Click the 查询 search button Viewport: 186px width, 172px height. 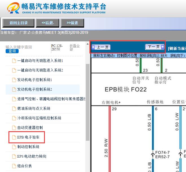[12, 51]
